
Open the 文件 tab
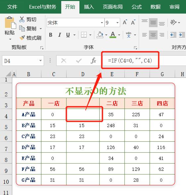click(x=12, y=7)
